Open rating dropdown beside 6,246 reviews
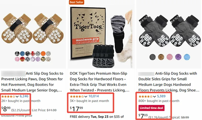The width and height of the screenshot is (202, 120). point(17,96)
